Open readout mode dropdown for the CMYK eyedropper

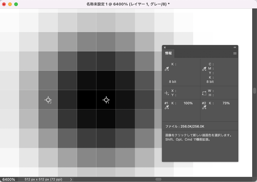[x=207, y=71]
